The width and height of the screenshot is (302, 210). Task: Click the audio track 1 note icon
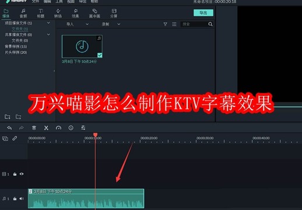[x=4, y=198]
